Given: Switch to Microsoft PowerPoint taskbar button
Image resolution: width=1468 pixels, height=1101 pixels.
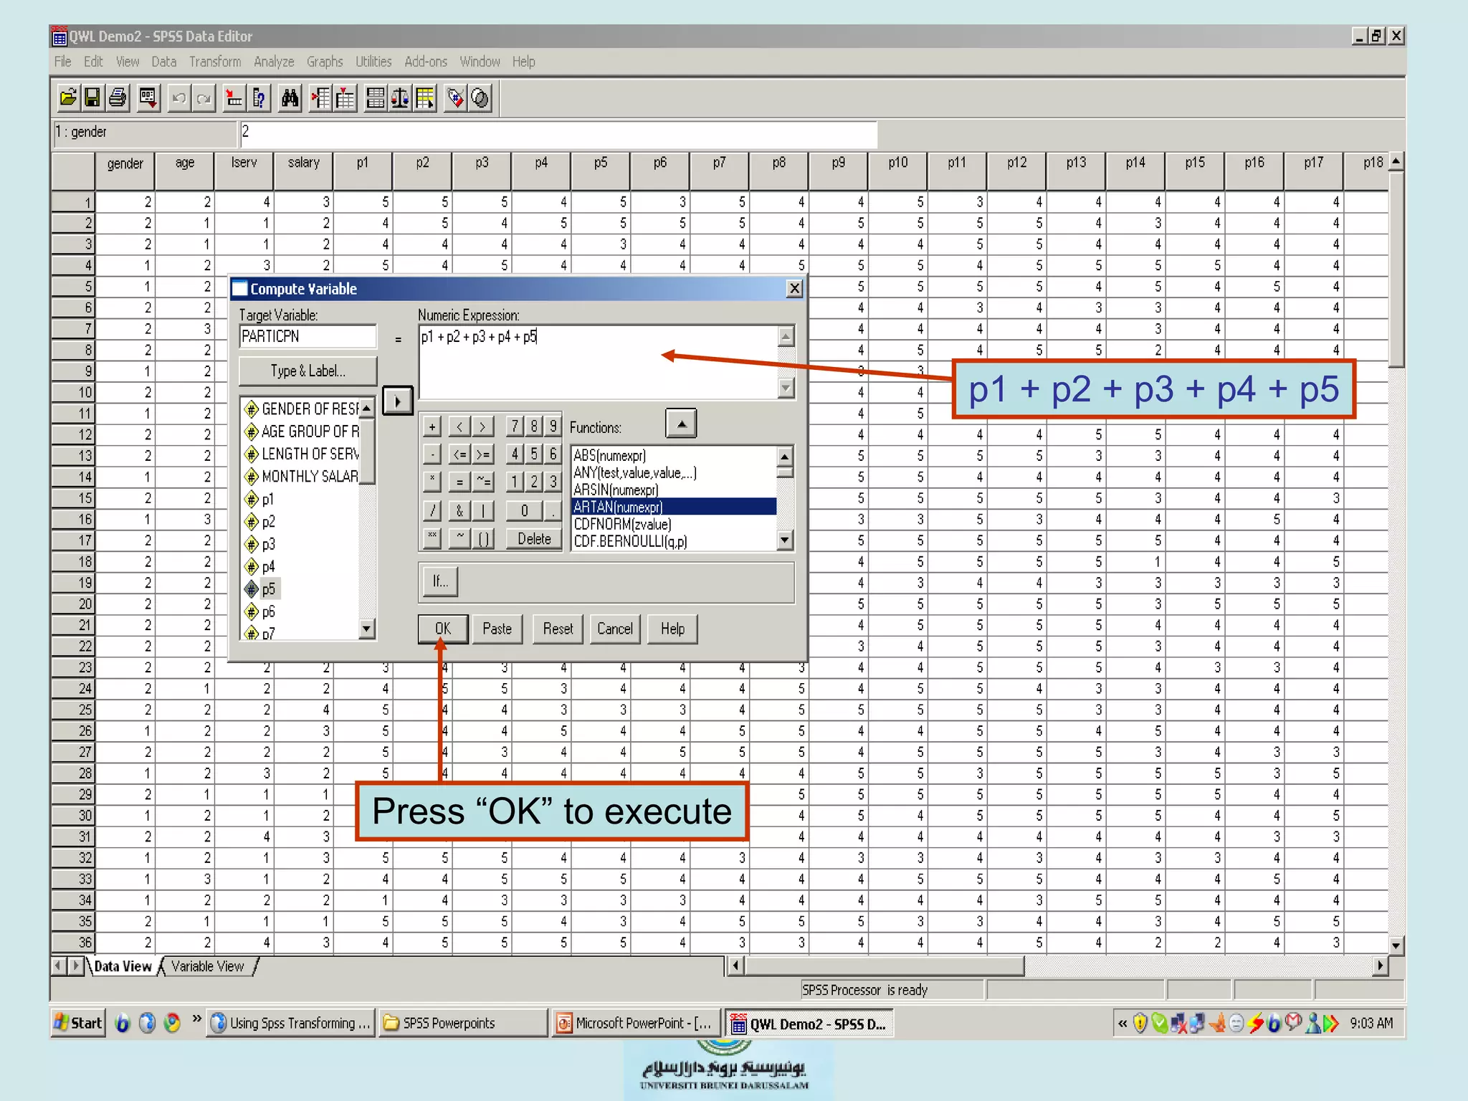Looking at the screenshot, I should (636, 1023).
